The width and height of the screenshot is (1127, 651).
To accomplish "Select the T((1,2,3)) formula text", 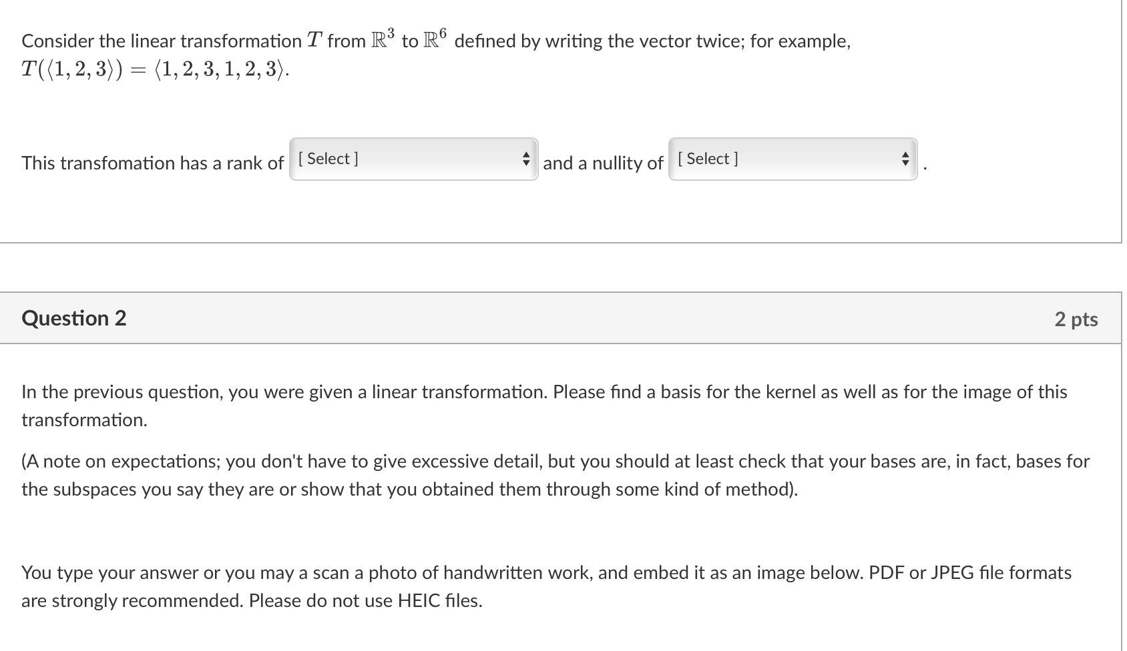I will (x=154, y=69).
